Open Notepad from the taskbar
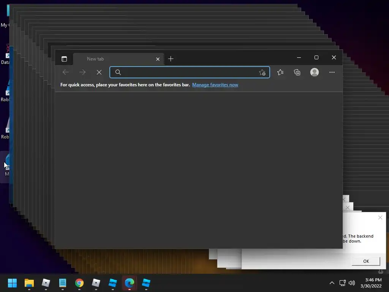 pos(63,283)
